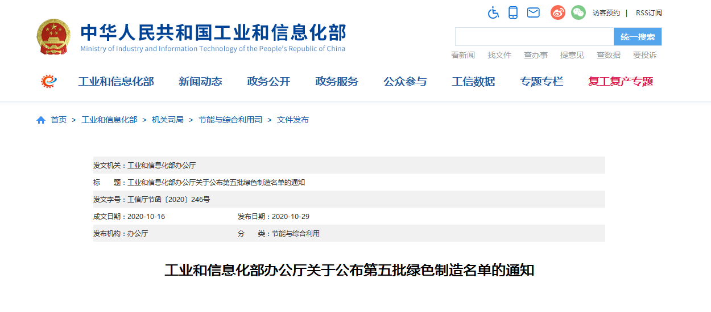Open the Weibo social icon
This screenshot has height=312, width=711.
(558, 12)
